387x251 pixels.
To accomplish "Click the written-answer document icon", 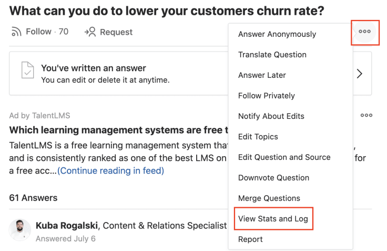I will pos(28,70).
